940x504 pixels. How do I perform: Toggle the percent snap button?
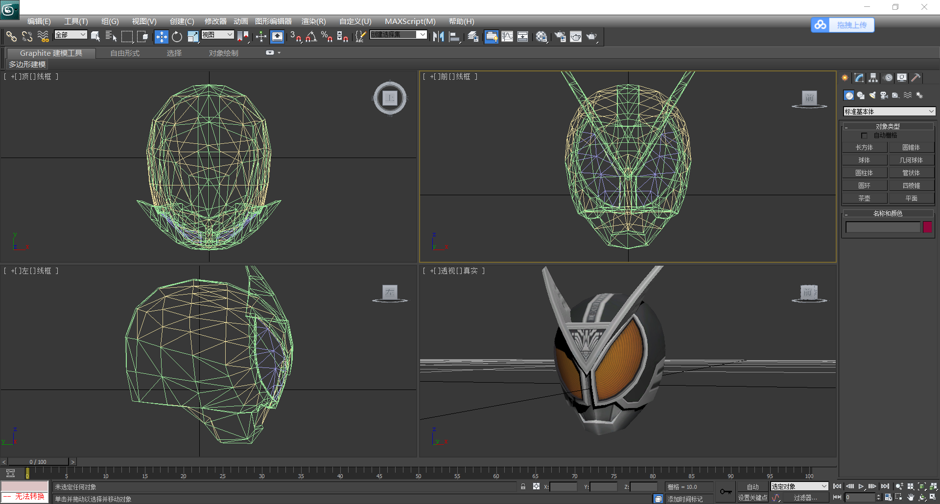click(x=327, y=37)
